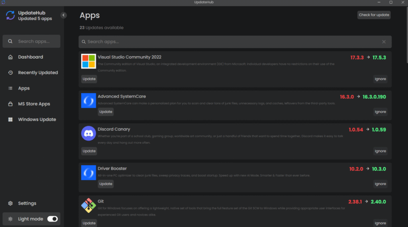
Task: Click the sidebar search magnifier icon
Action: pos(10,41)
